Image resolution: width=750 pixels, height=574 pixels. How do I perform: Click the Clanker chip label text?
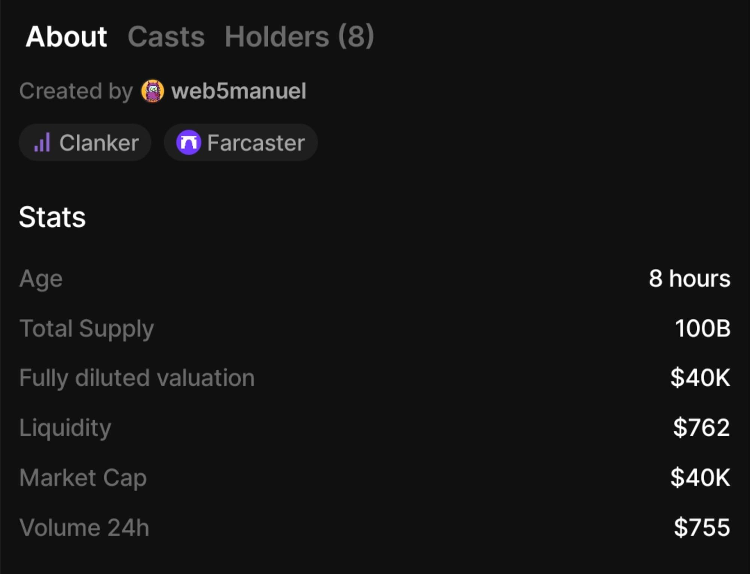99,143
